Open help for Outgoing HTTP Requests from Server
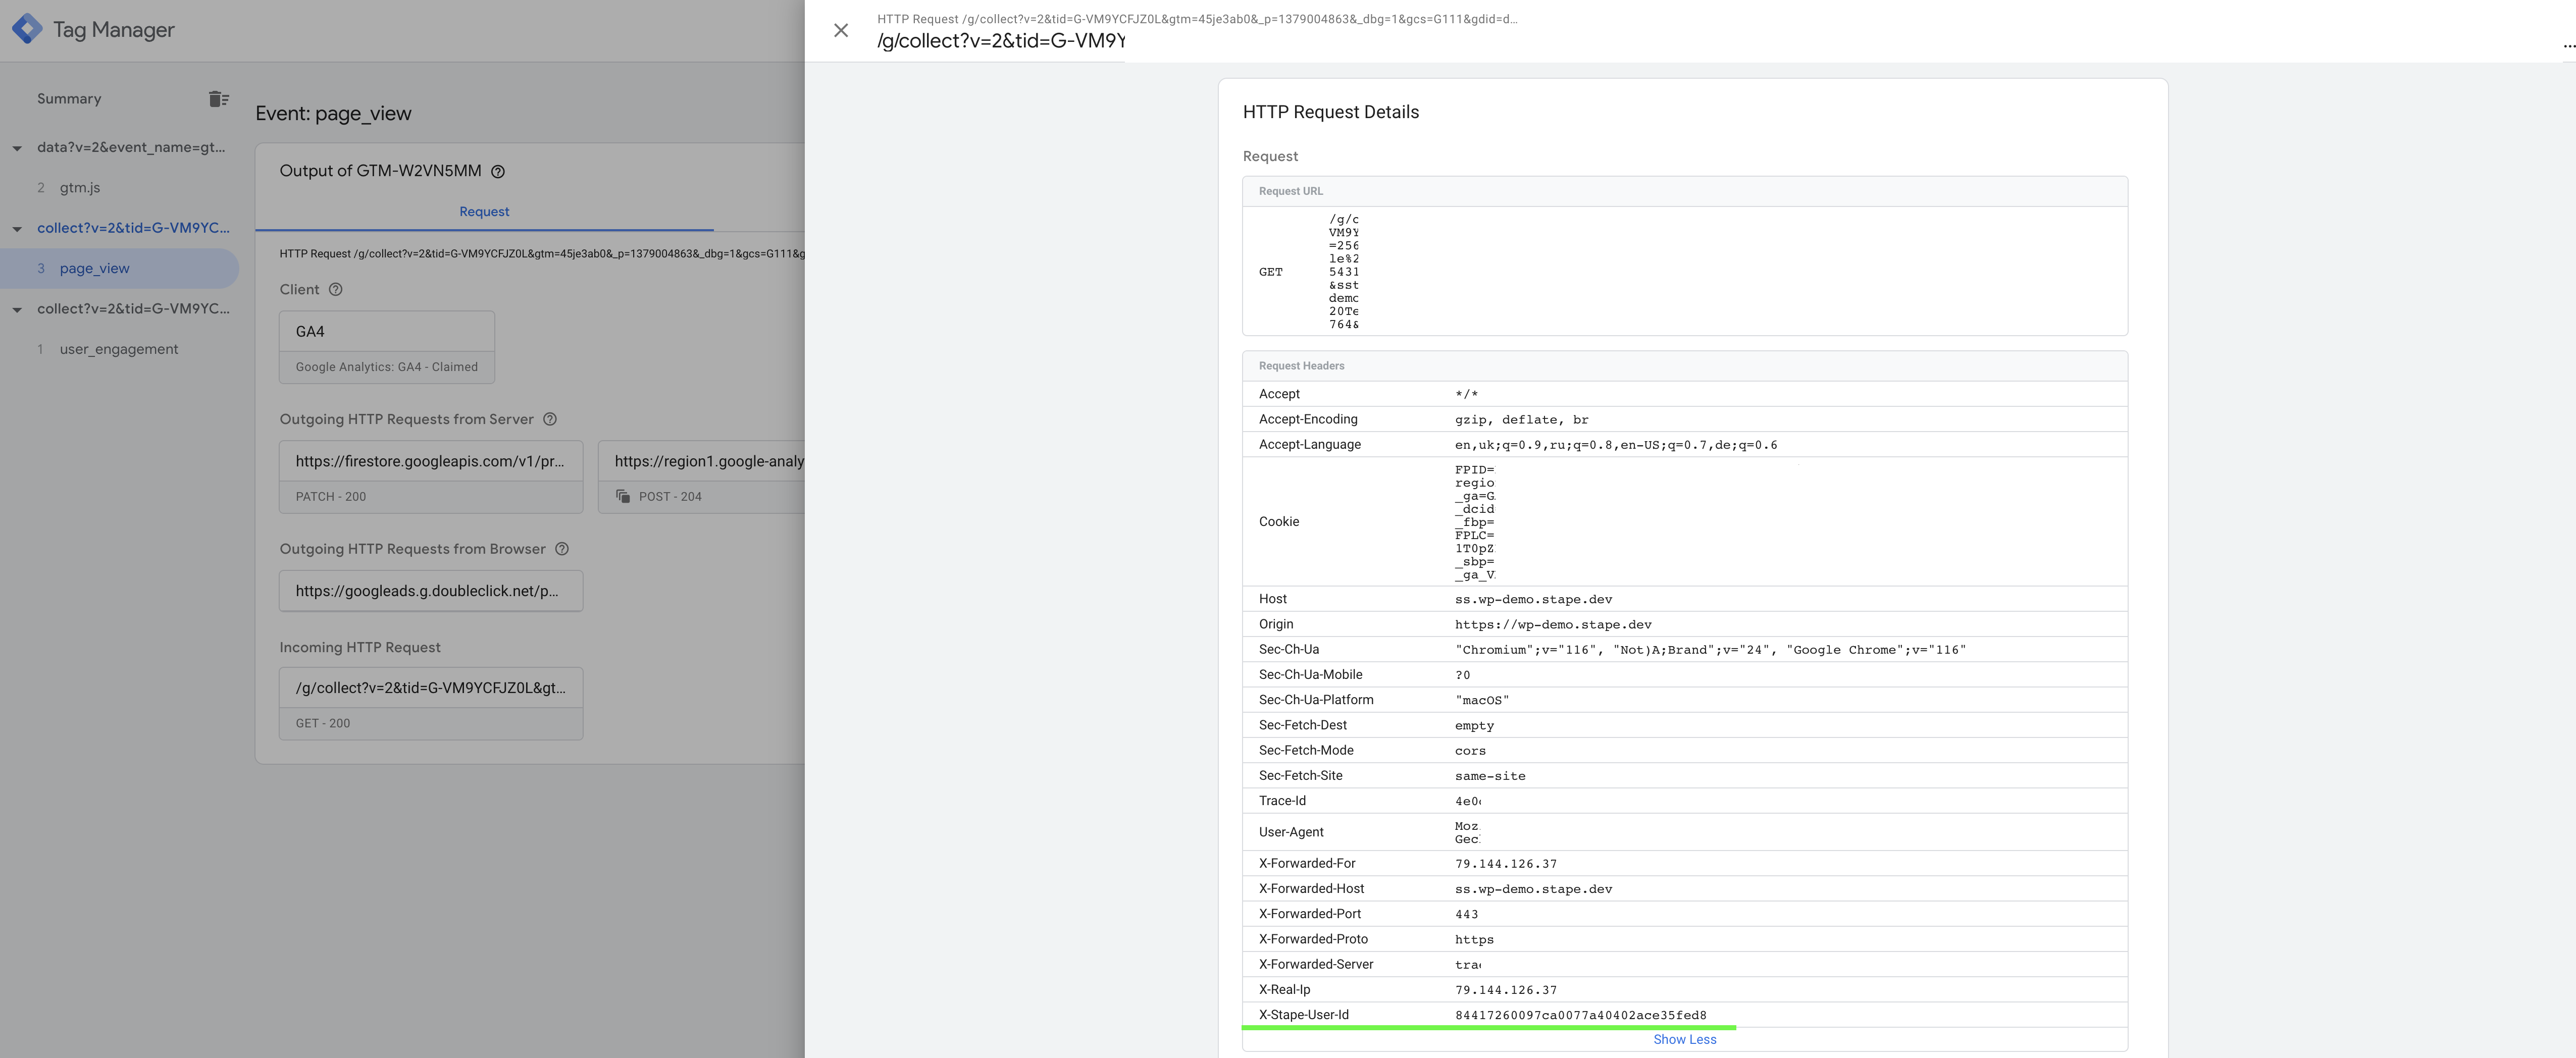 tap(550, 419)
